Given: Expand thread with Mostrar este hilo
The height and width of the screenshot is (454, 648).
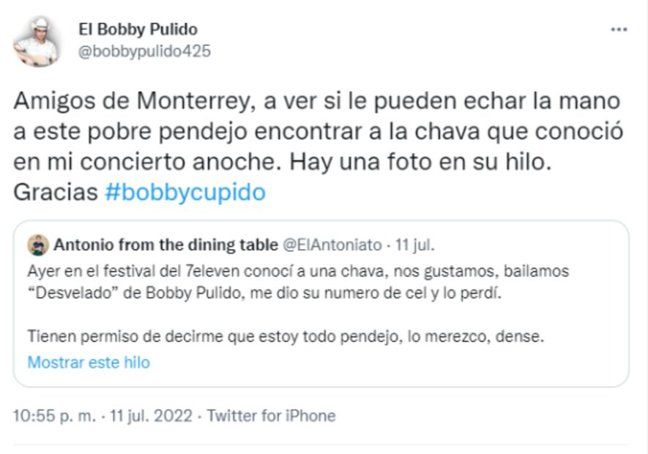Looking at the screenshot, I should pyautogui.click(x=88, y=362).
